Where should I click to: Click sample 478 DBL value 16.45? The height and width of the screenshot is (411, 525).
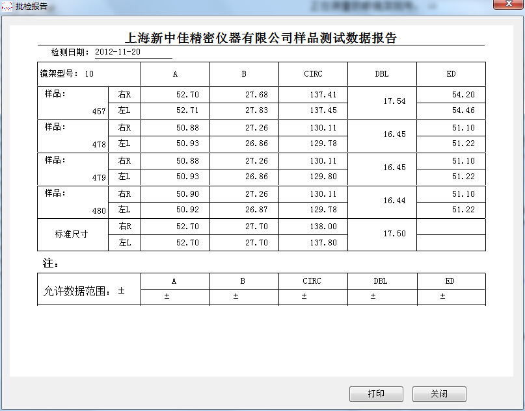coord(394,134)
